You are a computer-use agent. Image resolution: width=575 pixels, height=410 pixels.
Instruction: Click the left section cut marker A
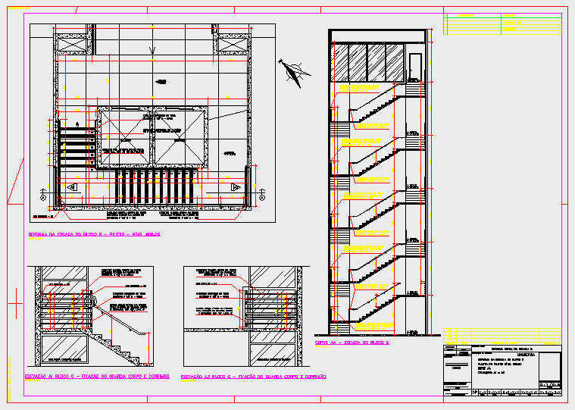point(43,195)
